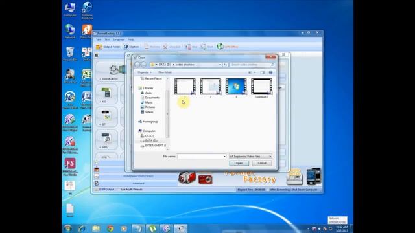Select the AVI conversion icon
The image size is (415, 233).
click(106, 94)
